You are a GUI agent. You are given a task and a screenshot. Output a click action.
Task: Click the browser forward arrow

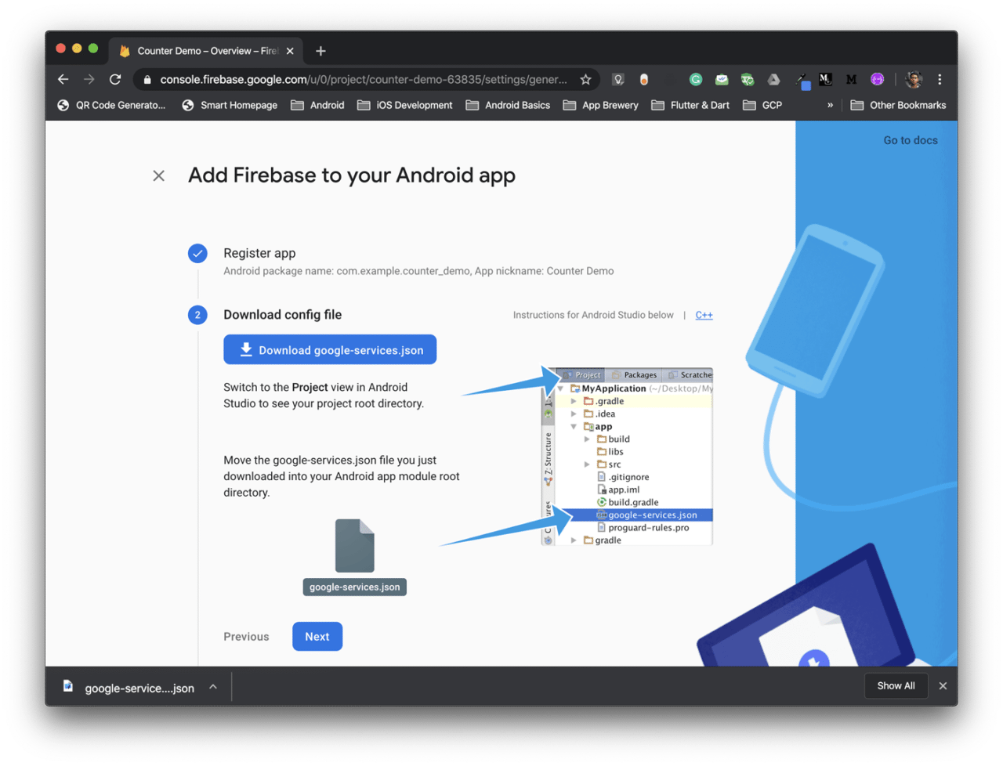[89, 79]
